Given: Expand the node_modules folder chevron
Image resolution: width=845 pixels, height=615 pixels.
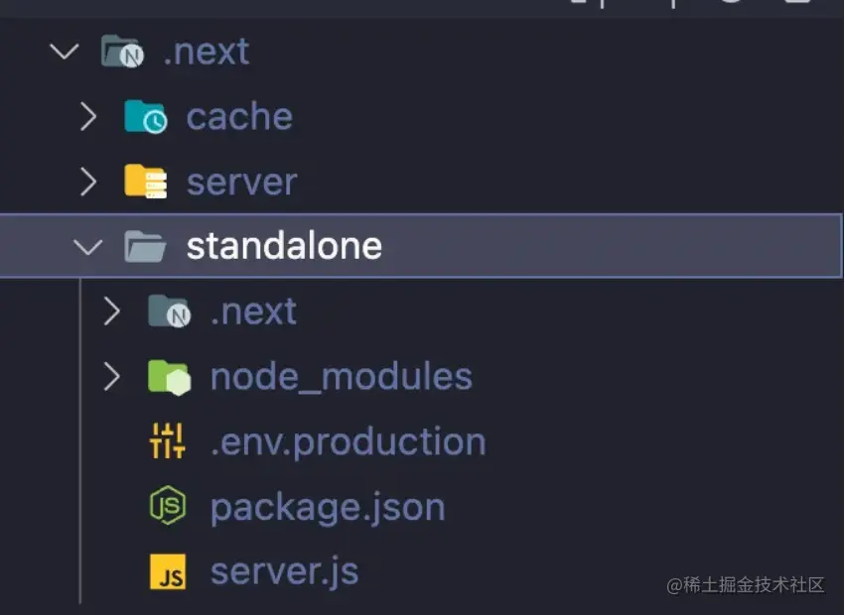Looking at the screenshot, I should [x=111, y=376].
